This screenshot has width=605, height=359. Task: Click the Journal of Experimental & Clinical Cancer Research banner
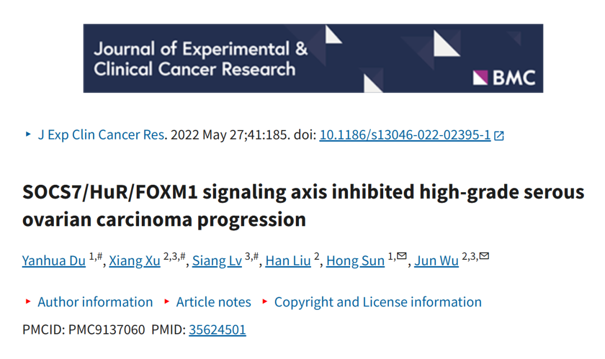313,58
